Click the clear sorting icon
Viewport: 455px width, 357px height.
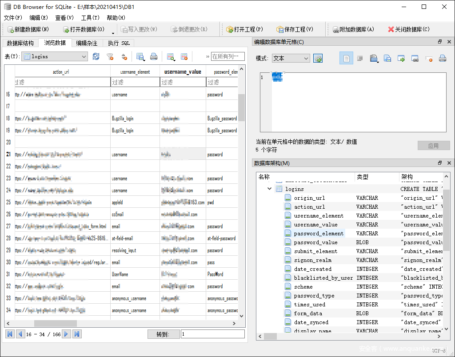(x=124, y=56)
